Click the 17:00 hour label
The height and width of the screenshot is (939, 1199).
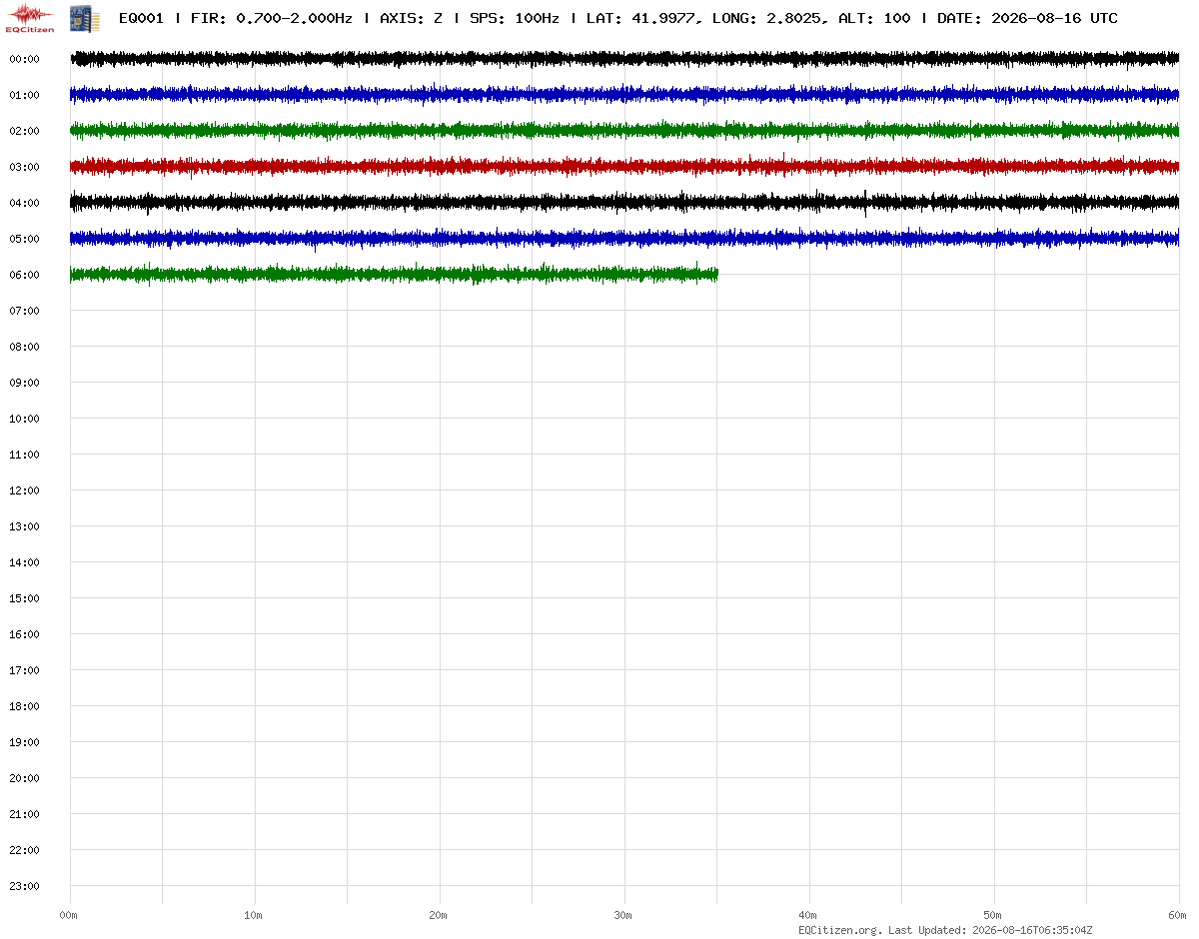(x=24, y=670)
